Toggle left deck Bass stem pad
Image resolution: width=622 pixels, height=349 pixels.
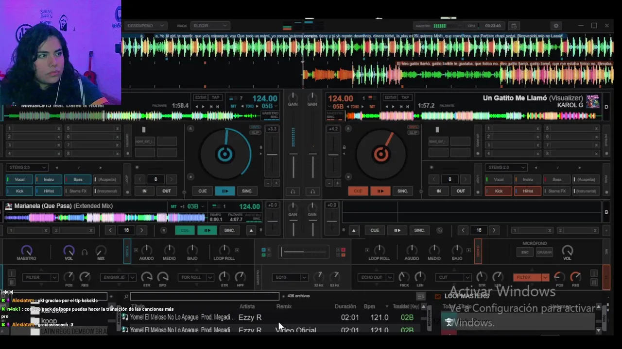pyautogui.click(x=78, y=179)
